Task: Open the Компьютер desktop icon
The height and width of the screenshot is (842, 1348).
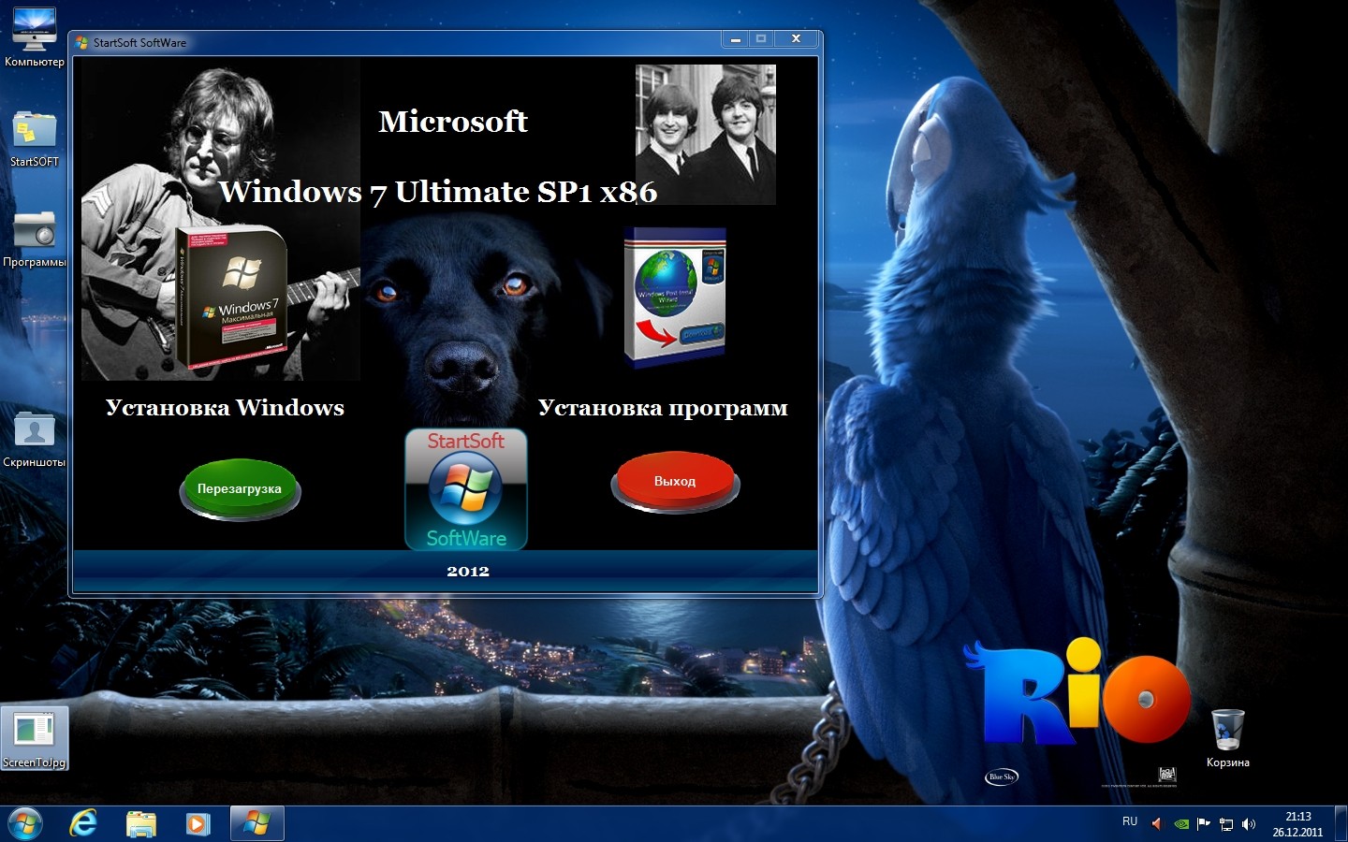Action: tap(35, 38)
